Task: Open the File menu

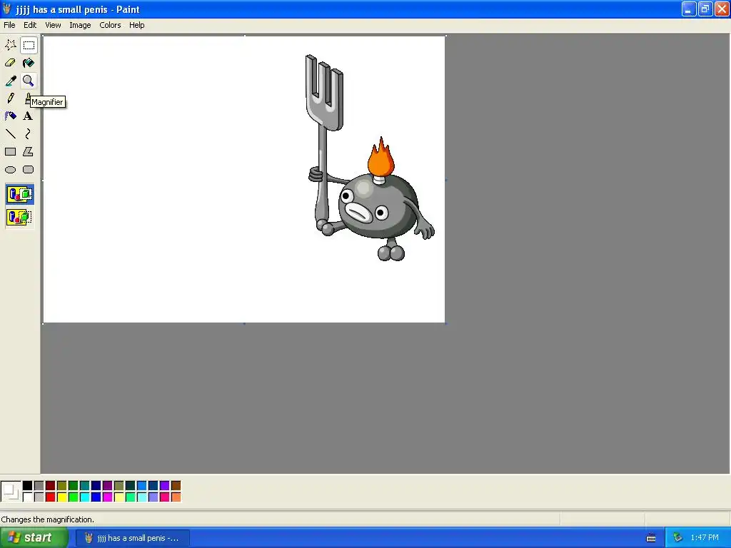Action: click(x=9, y=25)
